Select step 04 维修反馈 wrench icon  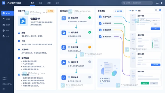click(x=64, y=63)
